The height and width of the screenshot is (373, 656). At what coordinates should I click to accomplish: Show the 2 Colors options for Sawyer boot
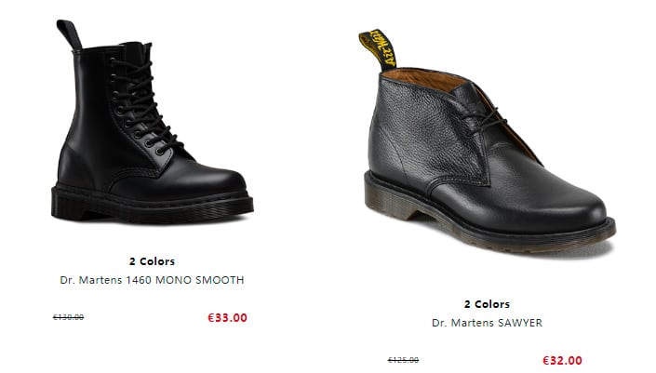487,304
